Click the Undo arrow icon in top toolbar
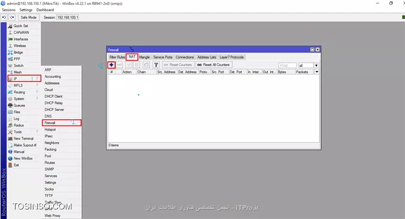 pos(4,17)
